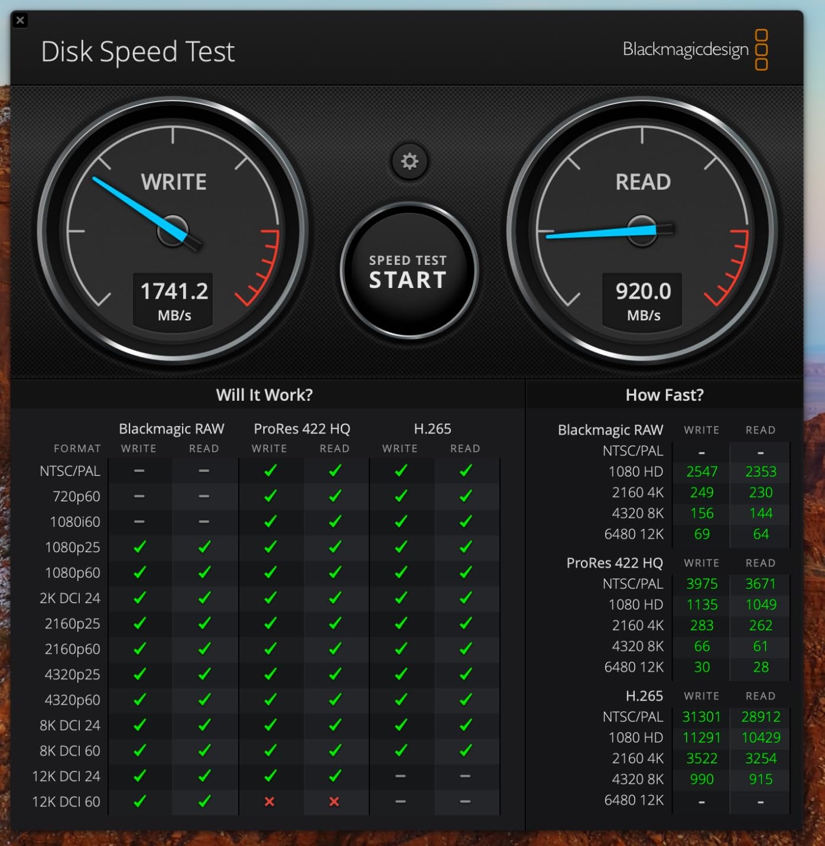Open settings with the gear icon
This screenshot has height=846, width=825.
pos(410,161)
